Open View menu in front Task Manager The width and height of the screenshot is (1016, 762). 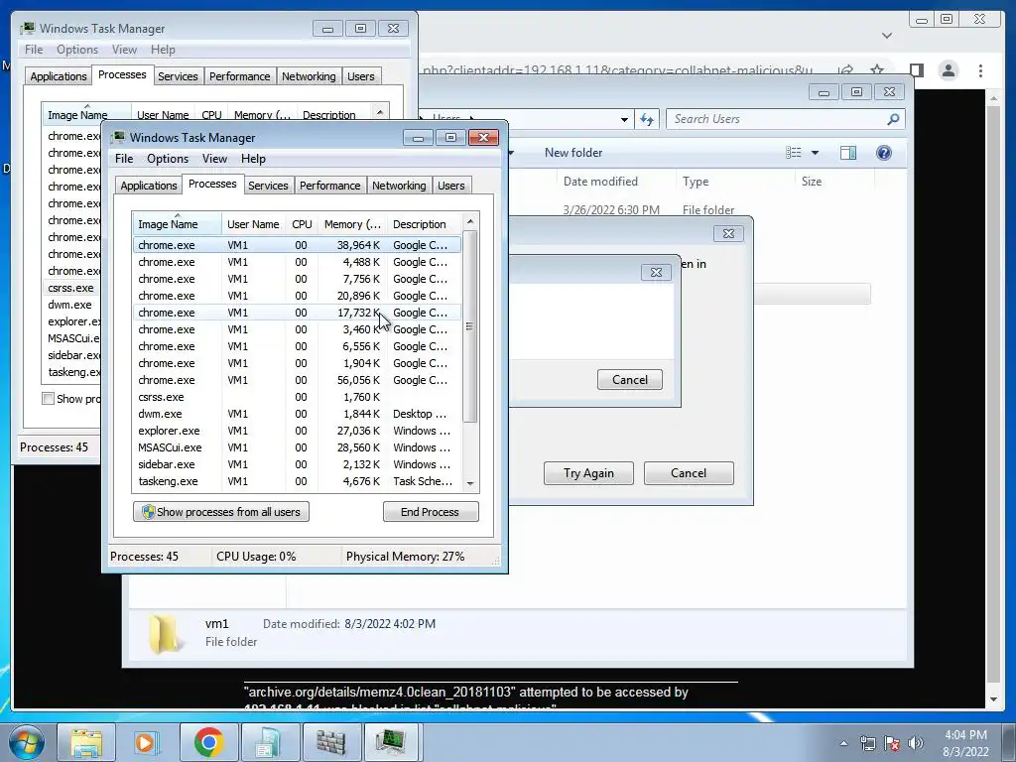[214, 159]
